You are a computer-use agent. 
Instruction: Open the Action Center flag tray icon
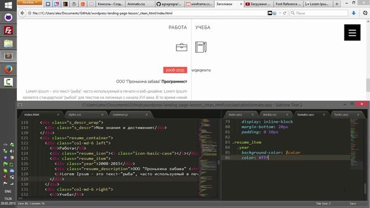coord(5,184)
